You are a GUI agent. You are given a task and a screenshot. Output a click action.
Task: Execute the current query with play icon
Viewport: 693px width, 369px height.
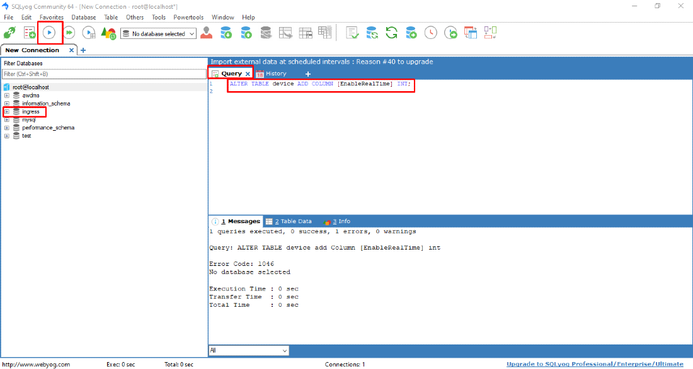click(x=49, y=33)
